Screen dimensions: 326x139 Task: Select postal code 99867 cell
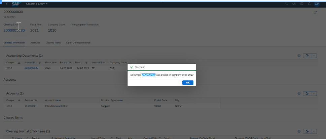pos(157,106)
